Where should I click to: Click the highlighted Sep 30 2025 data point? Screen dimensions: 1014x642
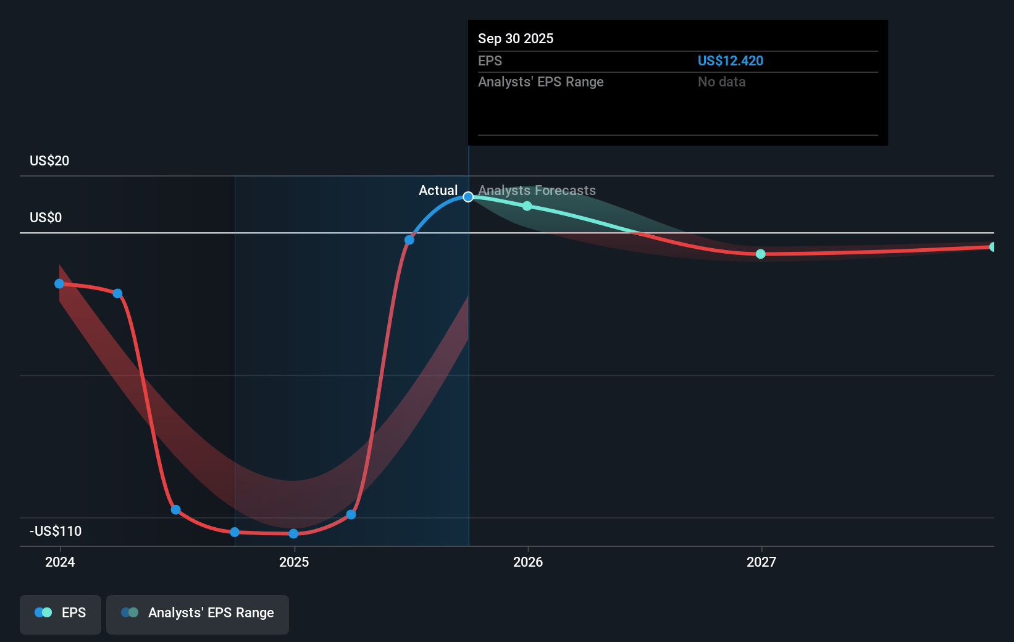click(468, 197)
